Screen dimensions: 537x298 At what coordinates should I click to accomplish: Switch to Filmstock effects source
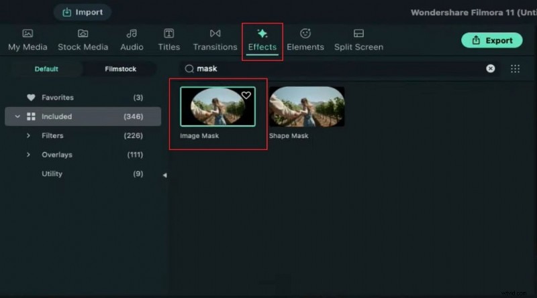click(x=121, y=69)
